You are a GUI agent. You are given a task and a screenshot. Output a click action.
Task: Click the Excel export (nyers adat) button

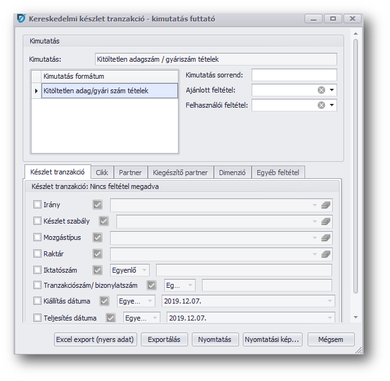pos(95,339)
